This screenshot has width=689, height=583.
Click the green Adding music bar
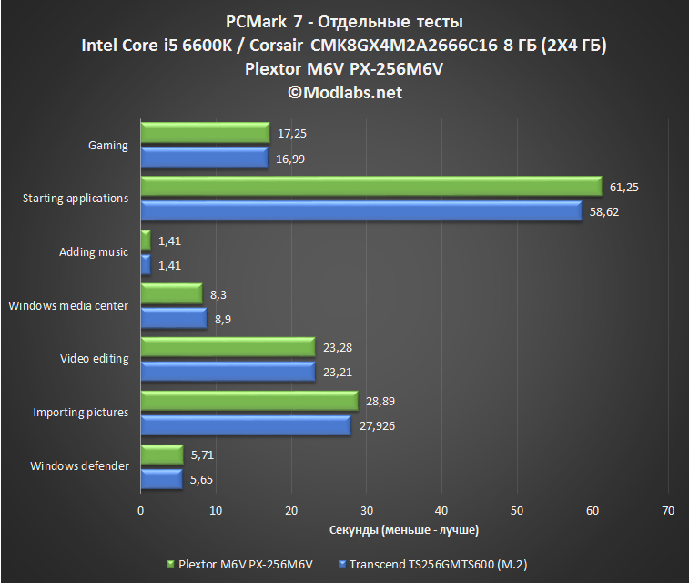coord(146,240)
